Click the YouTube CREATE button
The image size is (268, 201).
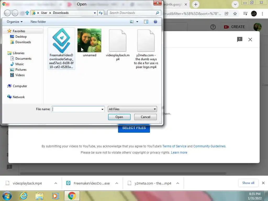[x=234, y=27]
